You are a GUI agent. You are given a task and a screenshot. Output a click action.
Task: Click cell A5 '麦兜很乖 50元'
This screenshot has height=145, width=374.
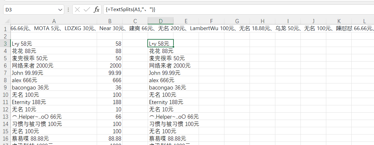pyautogui.click(x=54, y=58)
